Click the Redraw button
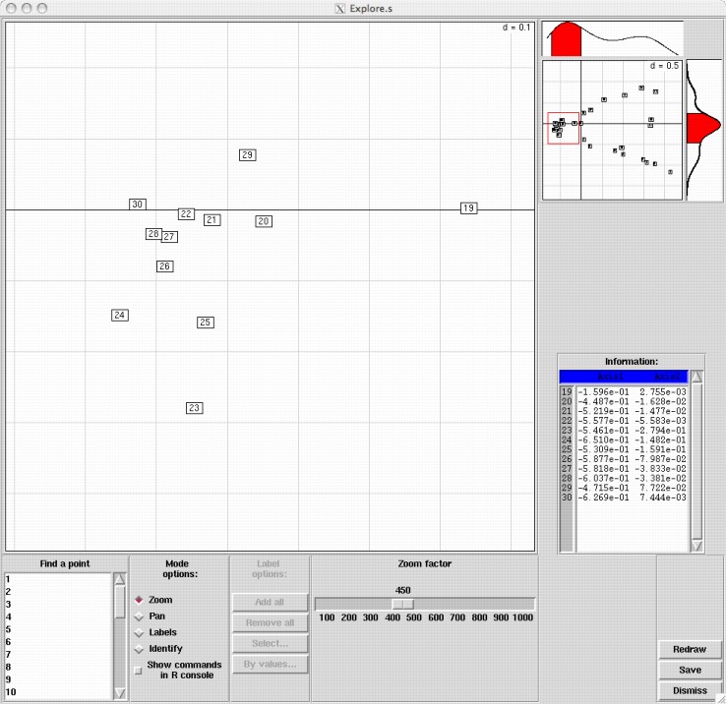This screenshot has height=704, width=726. click(690, 650)
